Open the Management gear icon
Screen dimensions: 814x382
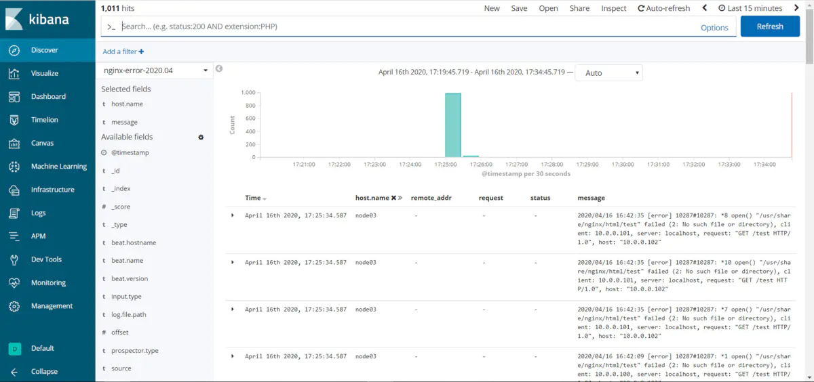(14, 306)
